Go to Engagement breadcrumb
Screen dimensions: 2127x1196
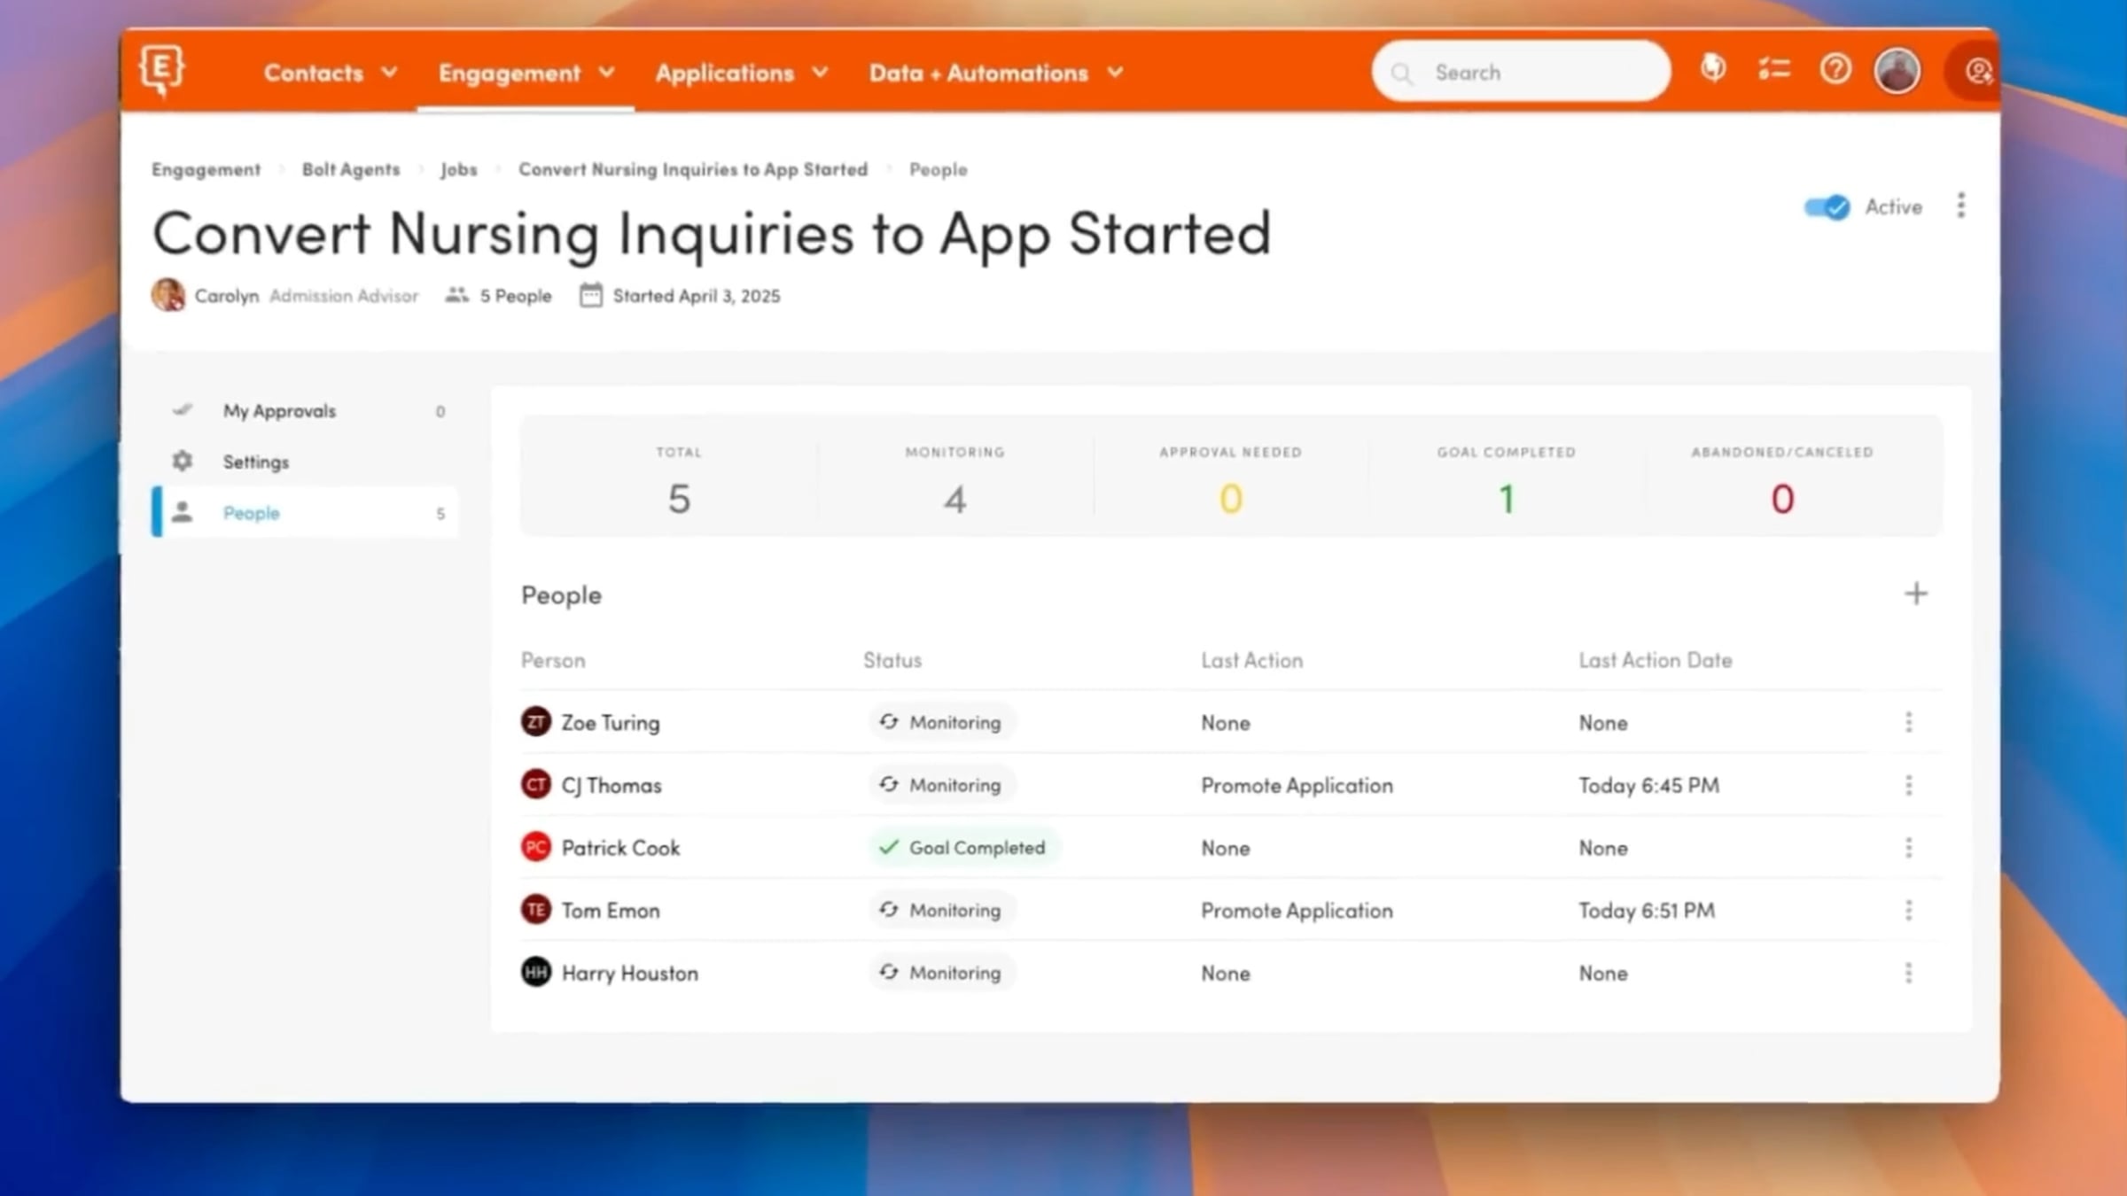tap(206, 169)
